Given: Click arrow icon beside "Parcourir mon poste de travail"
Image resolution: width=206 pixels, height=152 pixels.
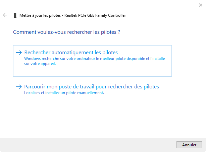Looking at the screenshot, I should (19, 87).
